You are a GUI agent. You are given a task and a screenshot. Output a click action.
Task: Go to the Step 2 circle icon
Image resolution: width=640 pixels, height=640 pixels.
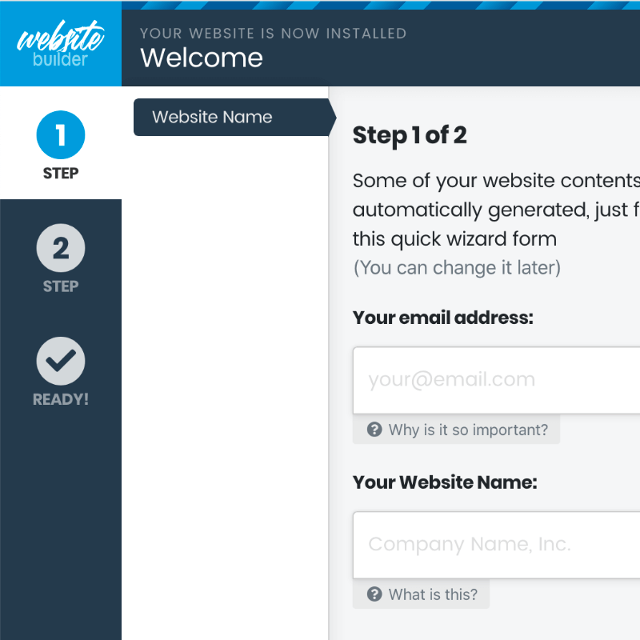coord(61,249)
